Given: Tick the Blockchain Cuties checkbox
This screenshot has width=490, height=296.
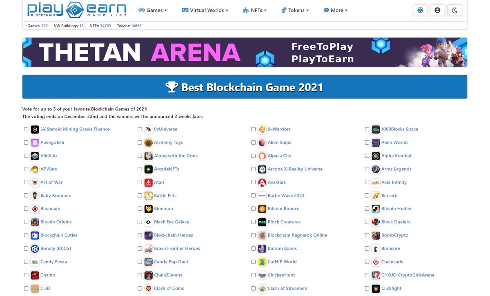Looking at the screenshot, I should [26, 235].
